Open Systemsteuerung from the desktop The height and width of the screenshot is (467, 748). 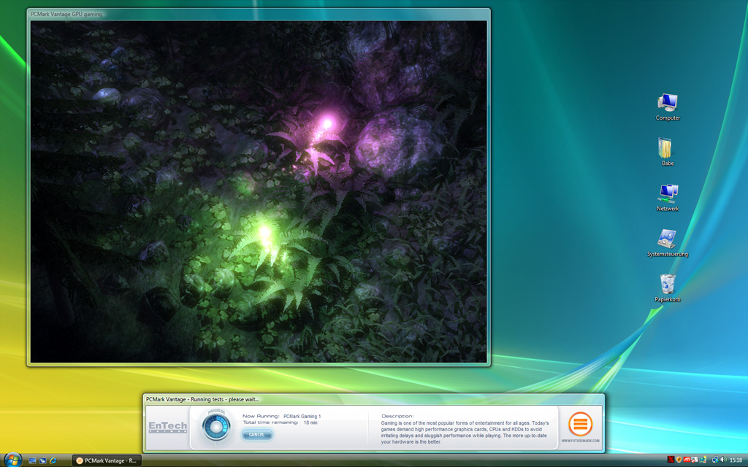(668, 243)
